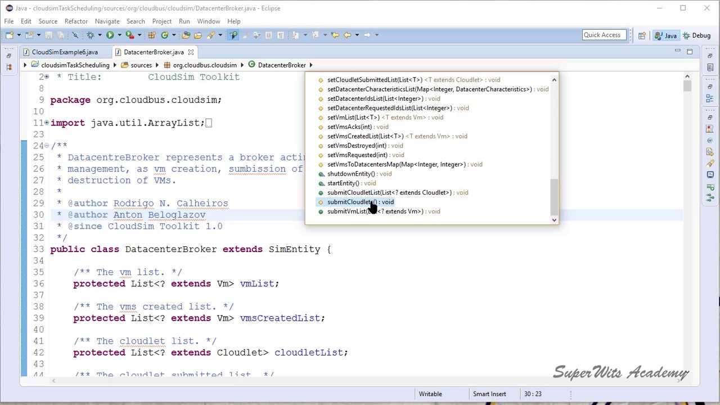Open dropdown arrow beside Debug icon

tap(100, 35)
